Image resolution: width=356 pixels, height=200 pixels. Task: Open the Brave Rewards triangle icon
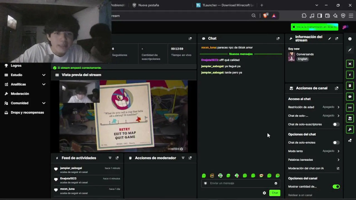click(x=274, y=16)
